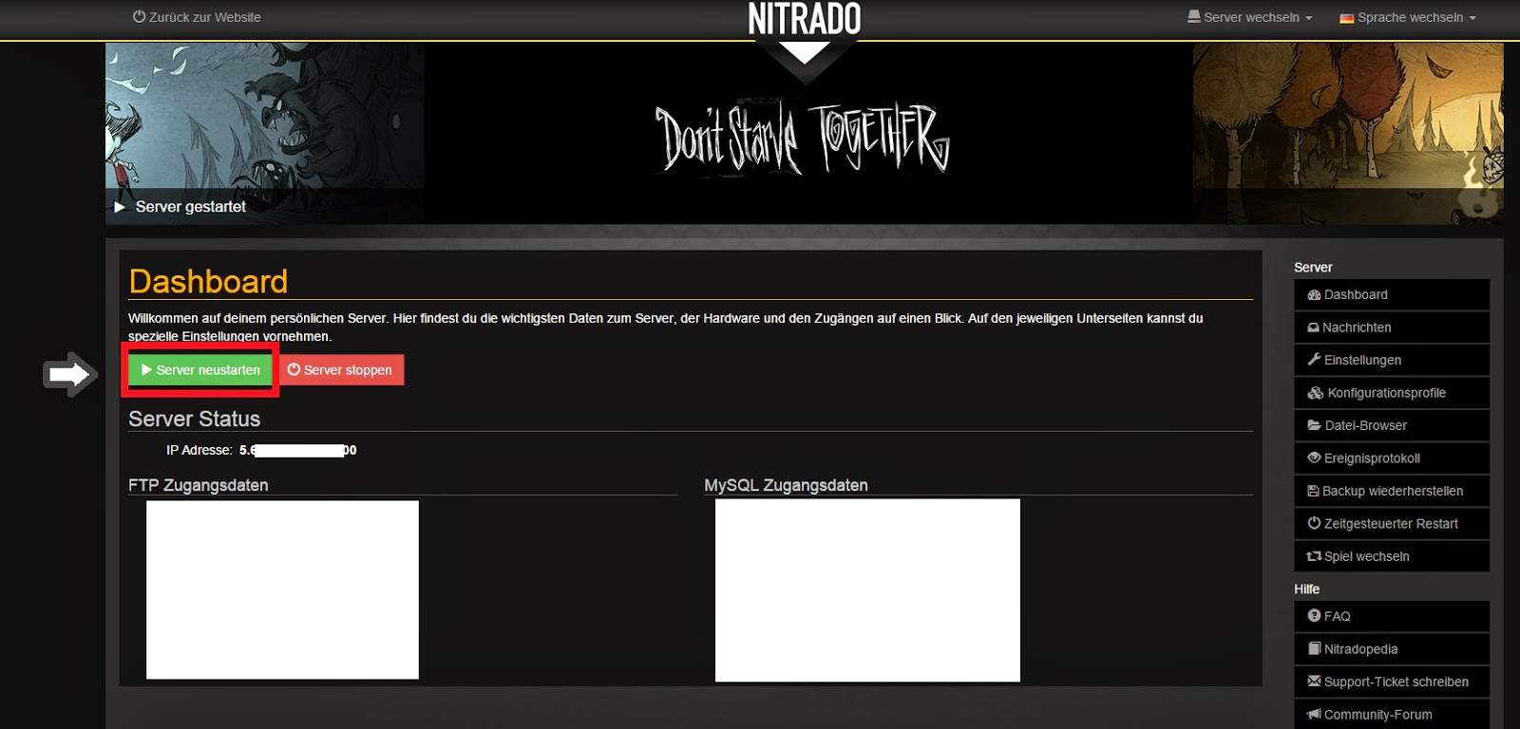Click the German flag icon in the header
The image size is (1520, 729).
1346,18
